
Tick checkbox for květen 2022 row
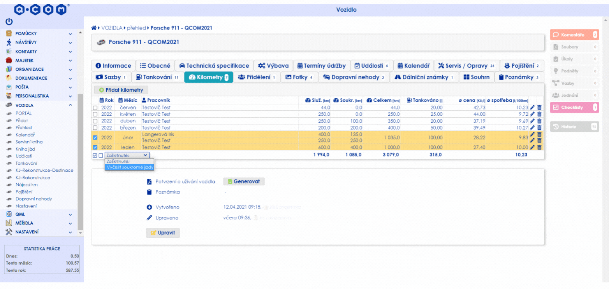tap(95, 114)
